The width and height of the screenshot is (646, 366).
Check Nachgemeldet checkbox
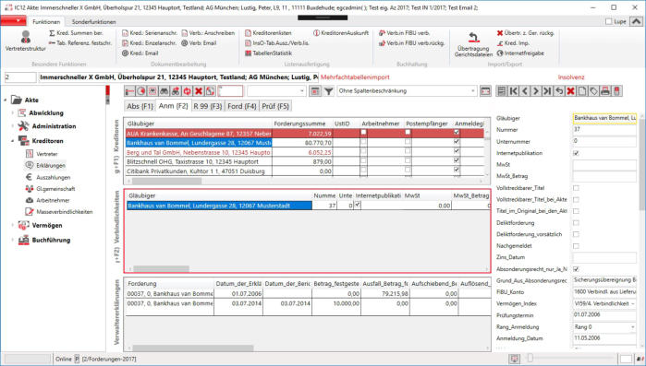(x=576, y=246)
